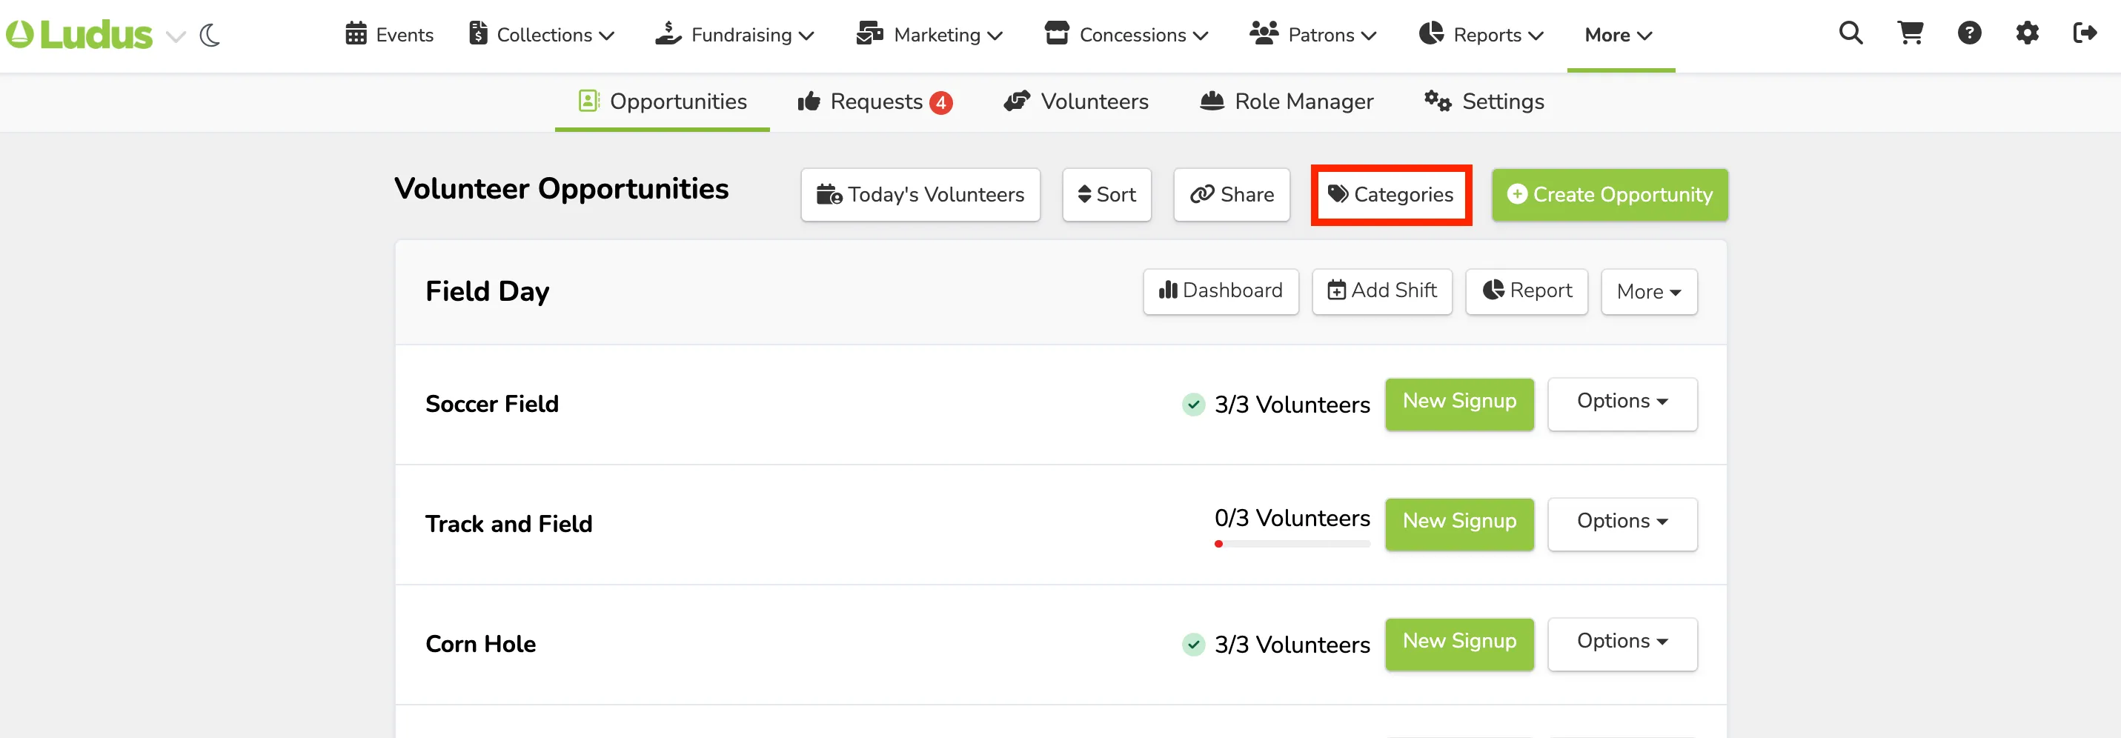Open the Events menu
The height and width of the screenshot is (738, 2121).
click(x=390, y=35)
